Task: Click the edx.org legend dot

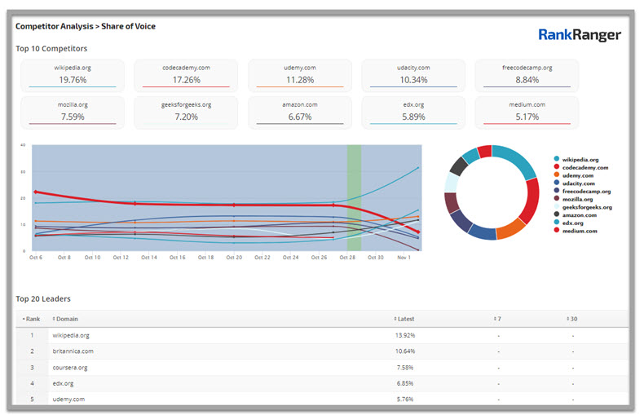Action: [556, 223]
